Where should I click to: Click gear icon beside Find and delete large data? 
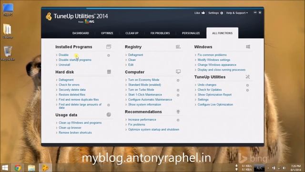pyautogui.click(x=109, y=105)
